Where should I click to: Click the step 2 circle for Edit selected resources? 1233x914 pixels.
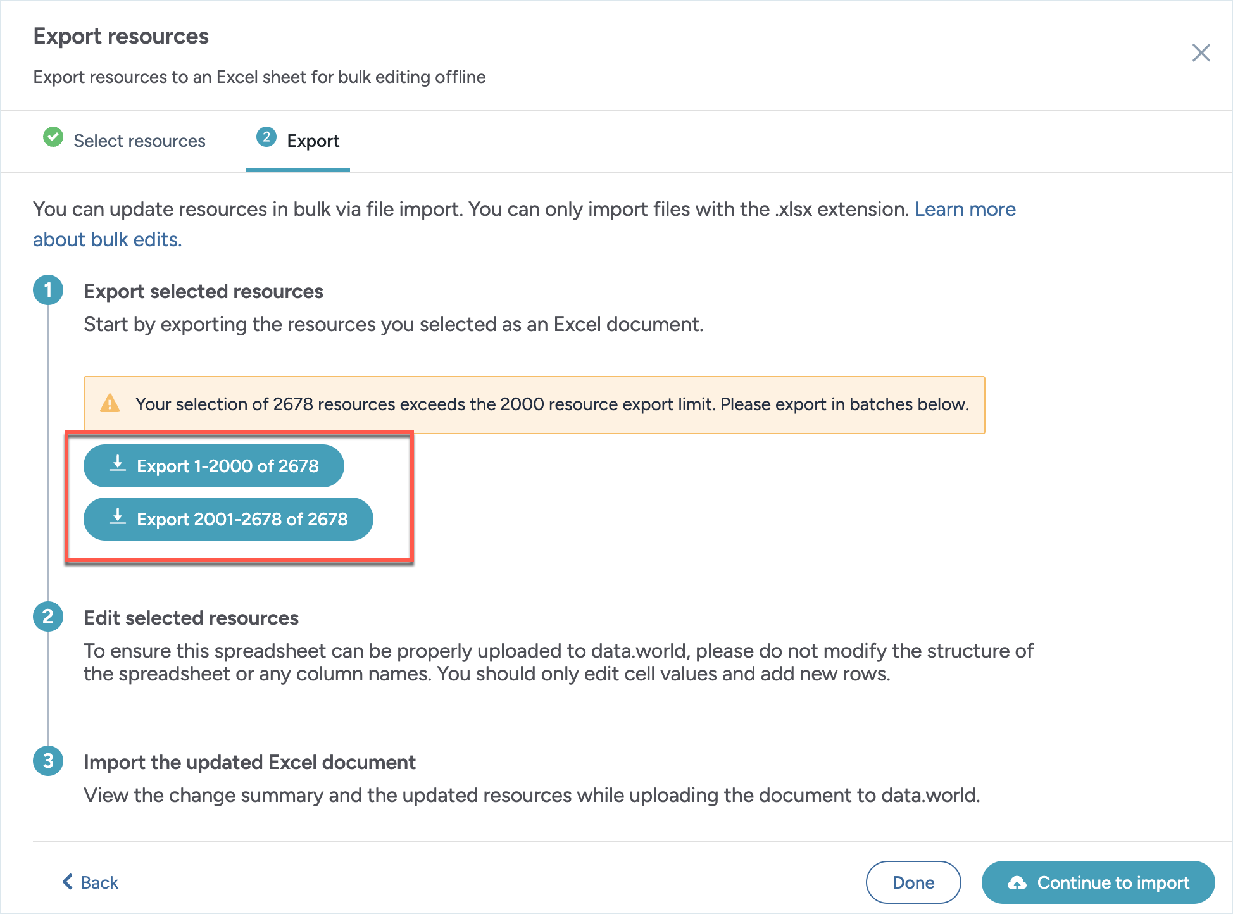pyautogui.click(x=48, y=617)
